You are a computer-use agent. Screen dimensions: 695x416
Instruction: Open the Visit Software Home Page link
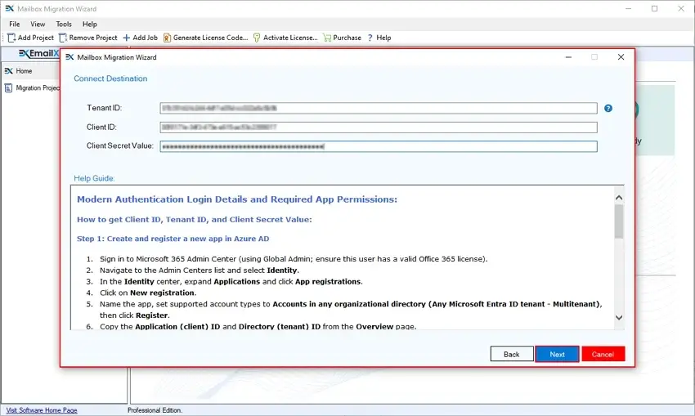tap(42, 410)
